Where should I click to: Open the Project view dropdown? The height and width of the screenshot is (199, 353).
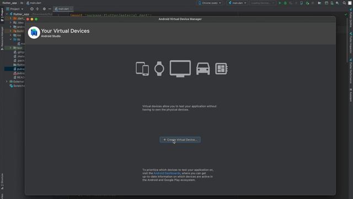(15, 9)
